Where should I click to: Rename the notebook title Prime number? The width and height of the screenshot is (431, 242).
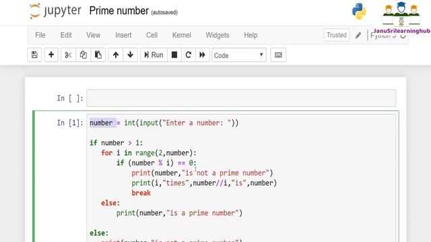pyautogui.click(x=119, y=11)
